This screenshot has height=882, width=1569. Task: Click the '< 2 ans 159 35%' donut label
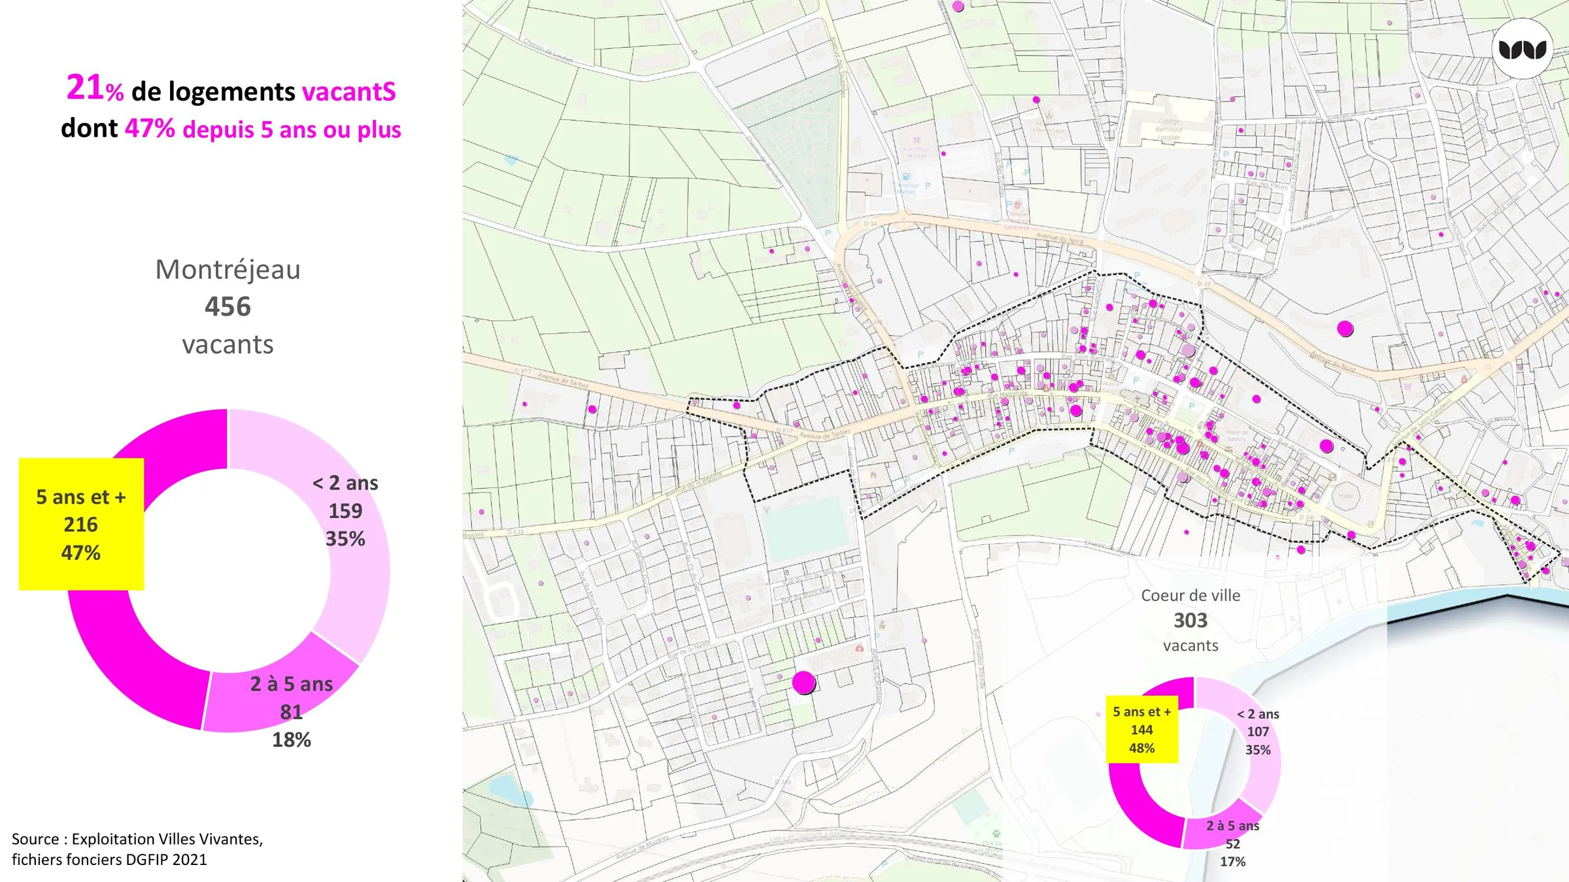click(x=345, y=511)
